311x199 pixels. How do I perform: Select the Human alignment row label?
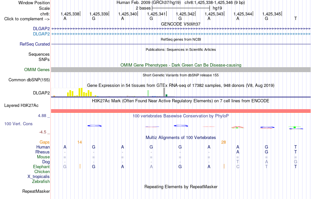click(x=43, y=147)
